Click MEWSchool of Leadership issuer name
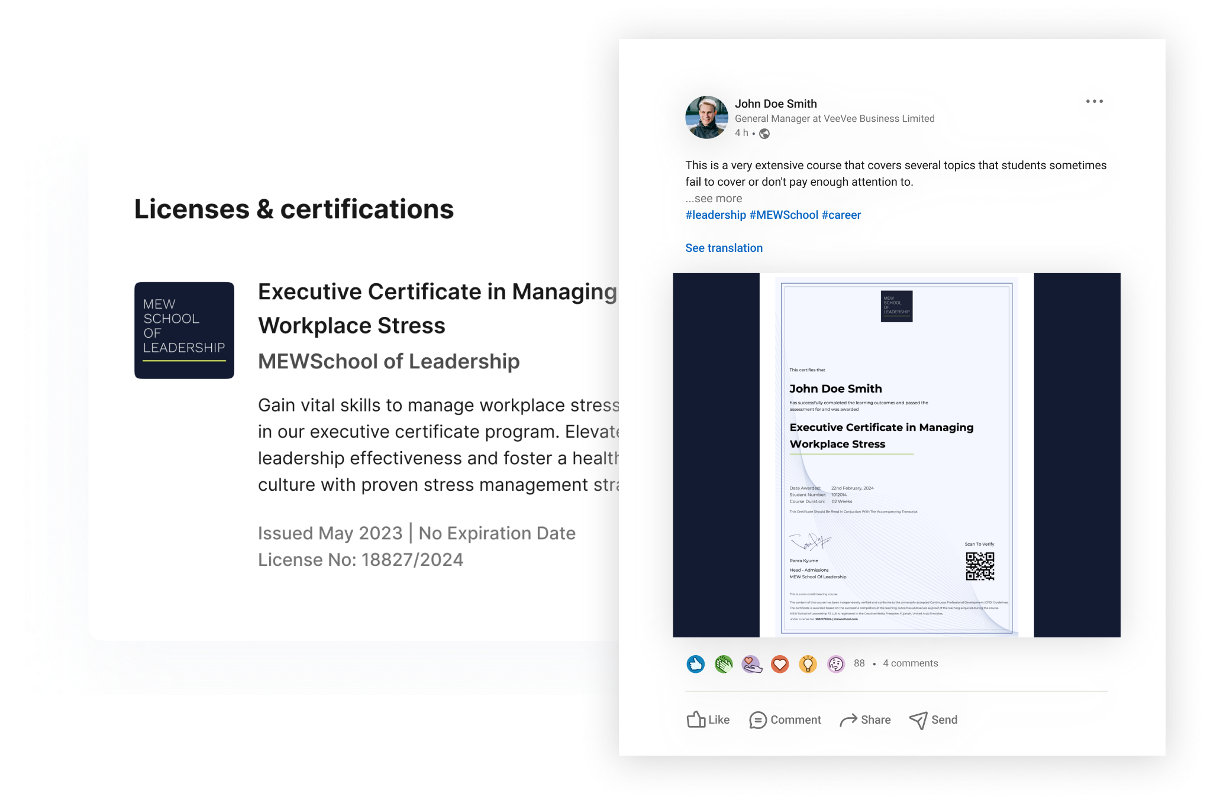 click(x=389, y=361)
